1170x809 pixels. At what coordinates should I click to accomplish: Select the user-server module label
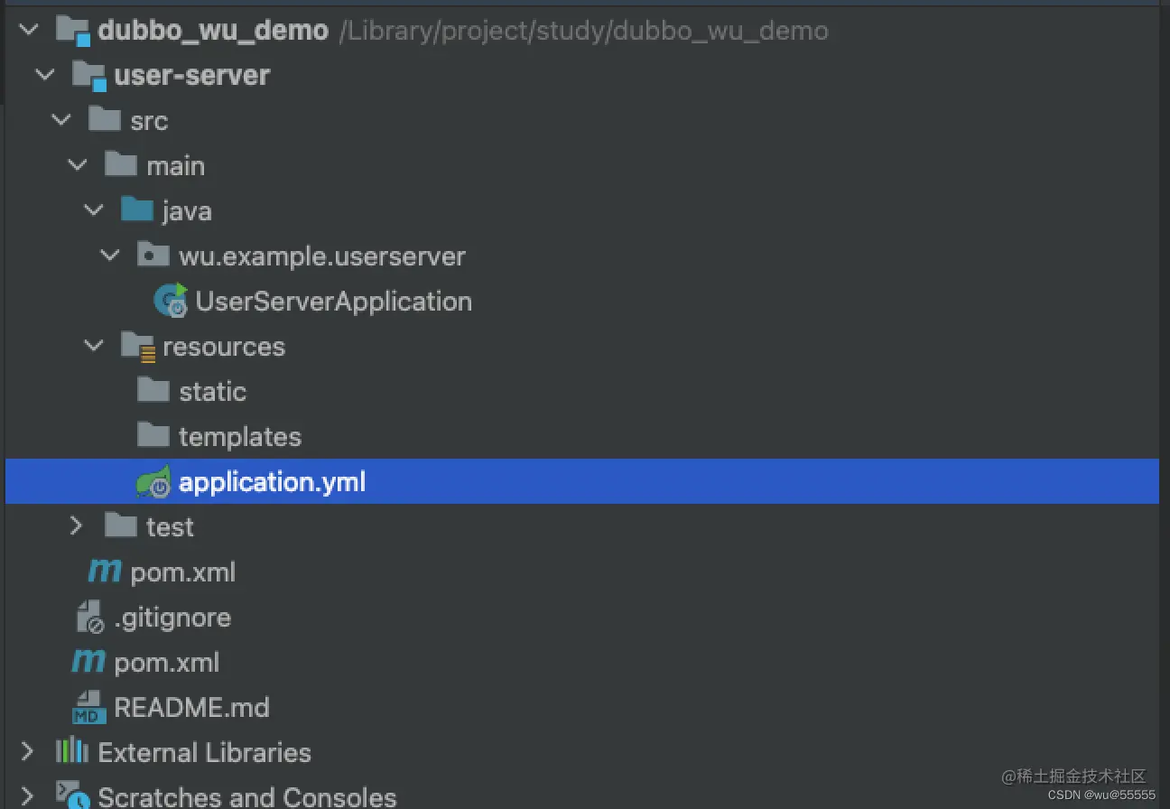[191, 76]
